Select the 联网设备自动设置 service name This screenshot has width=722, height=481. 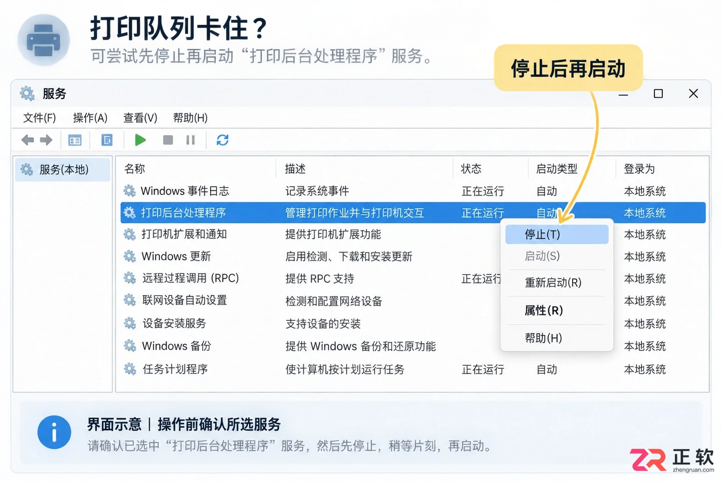coord(185,300)
